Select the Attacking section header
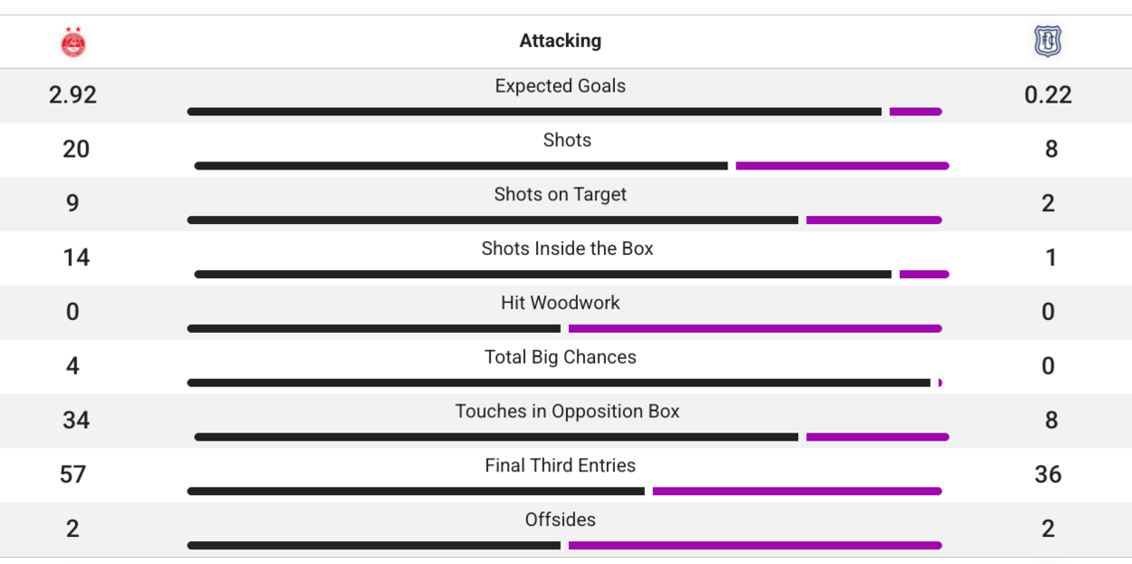 tap(561, 41)
